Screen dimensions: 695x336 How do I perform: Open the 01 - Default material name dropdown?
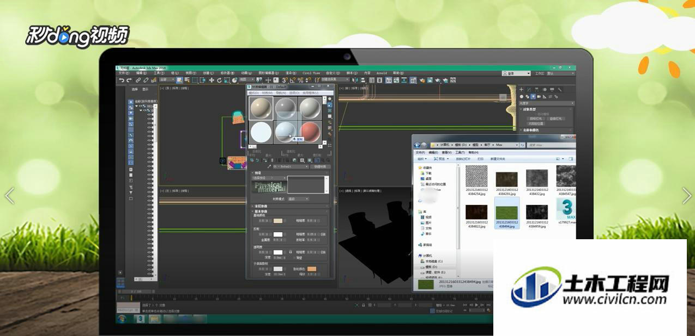point(291,166)
